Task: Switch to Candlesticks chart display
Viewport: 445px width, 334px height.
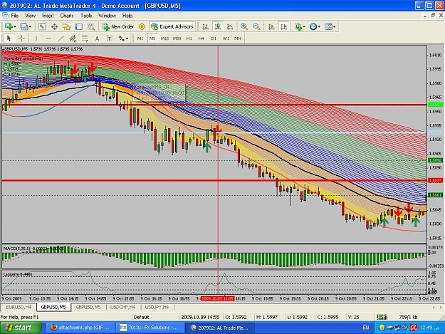Action: click(218, 26)
